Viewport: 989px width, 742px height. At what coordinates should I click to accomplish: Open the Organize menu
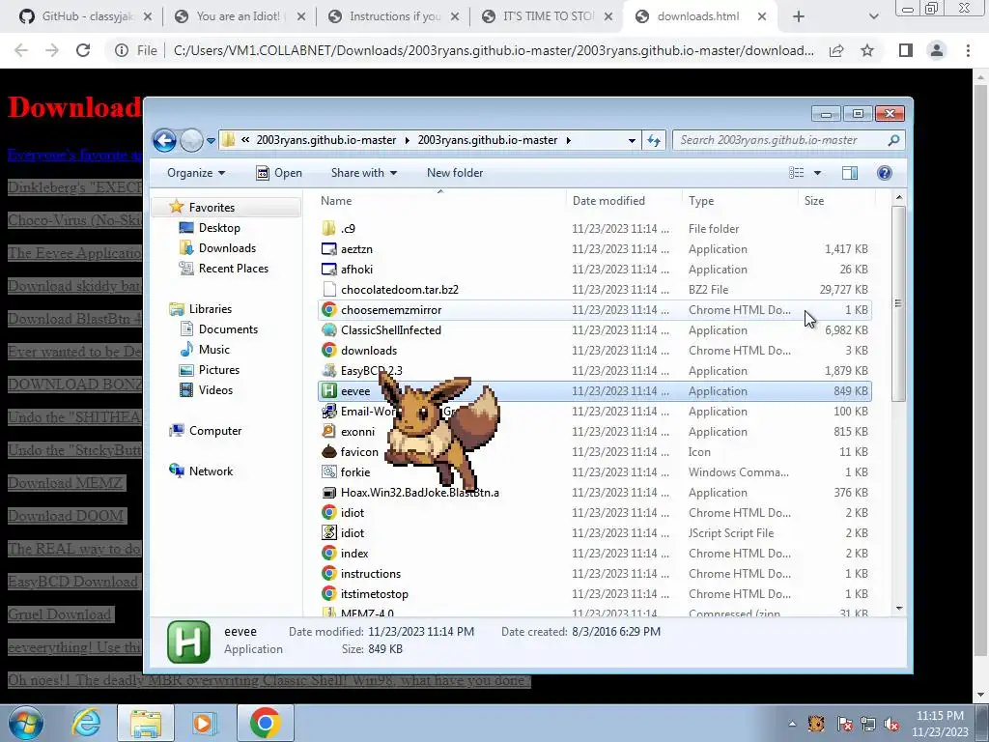[195, 173]
